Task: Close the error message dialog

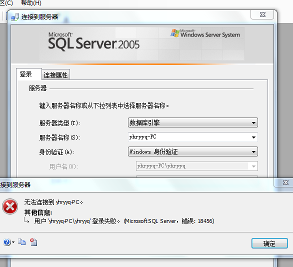Action: (x=285, y=182)
